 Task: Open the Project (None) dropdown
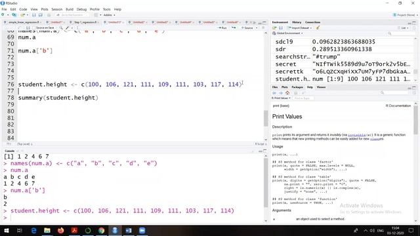(x=406, y=15)
